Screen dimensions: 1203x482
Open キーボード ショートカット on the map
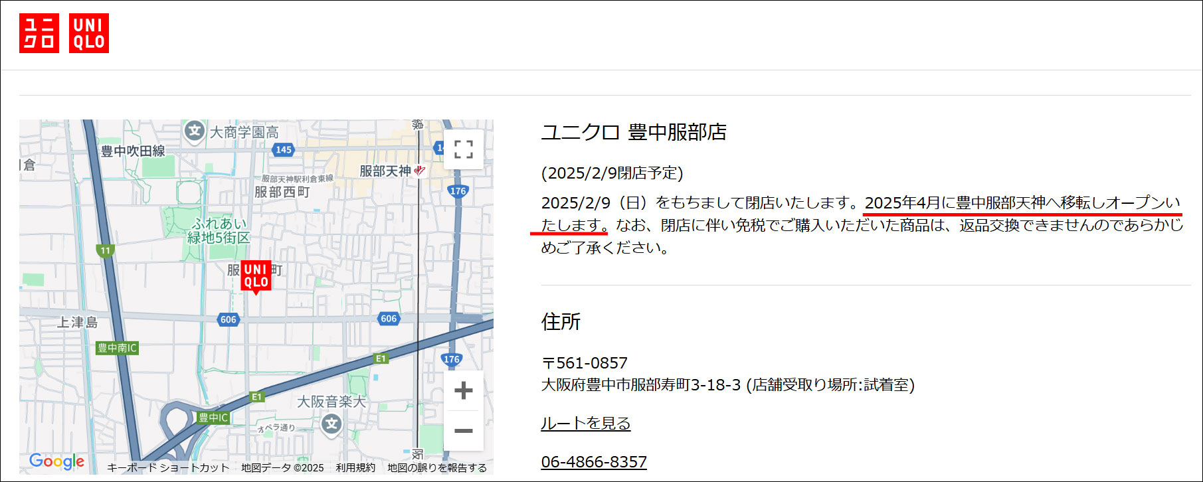tap(168, 467)
